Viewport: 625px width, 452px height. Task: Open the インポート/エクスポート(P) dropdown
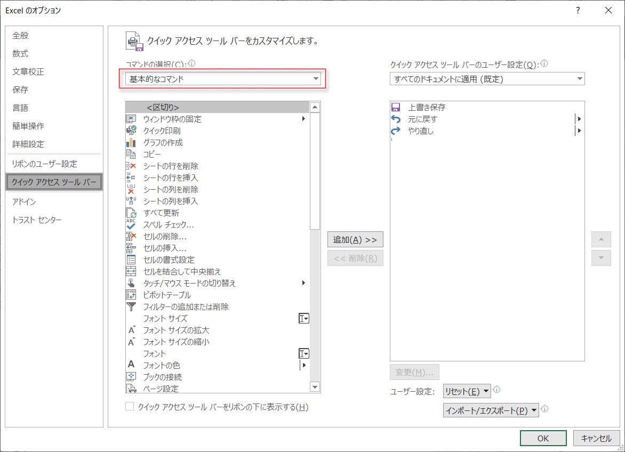491,410
